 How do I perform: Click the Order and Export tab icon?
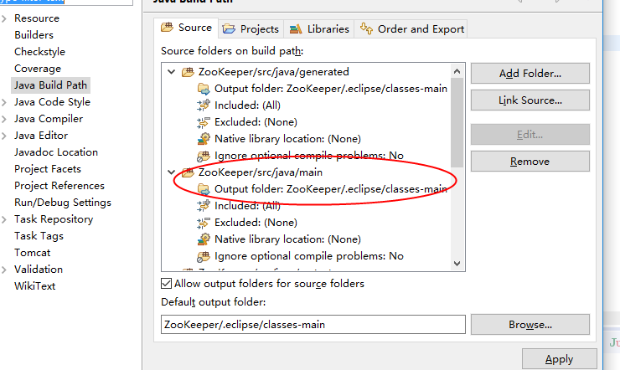[x=366, y=28]
